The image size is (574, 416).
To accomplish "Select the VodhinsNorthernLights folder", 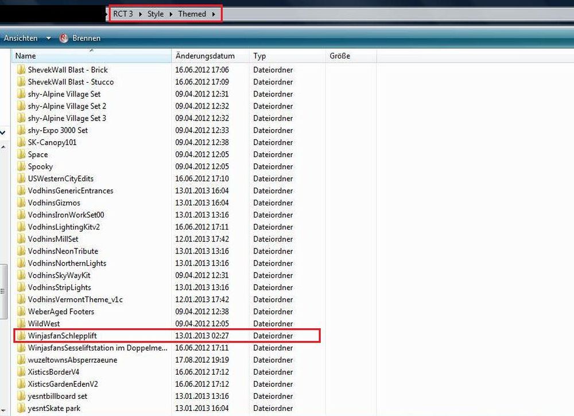I will 67,263.
